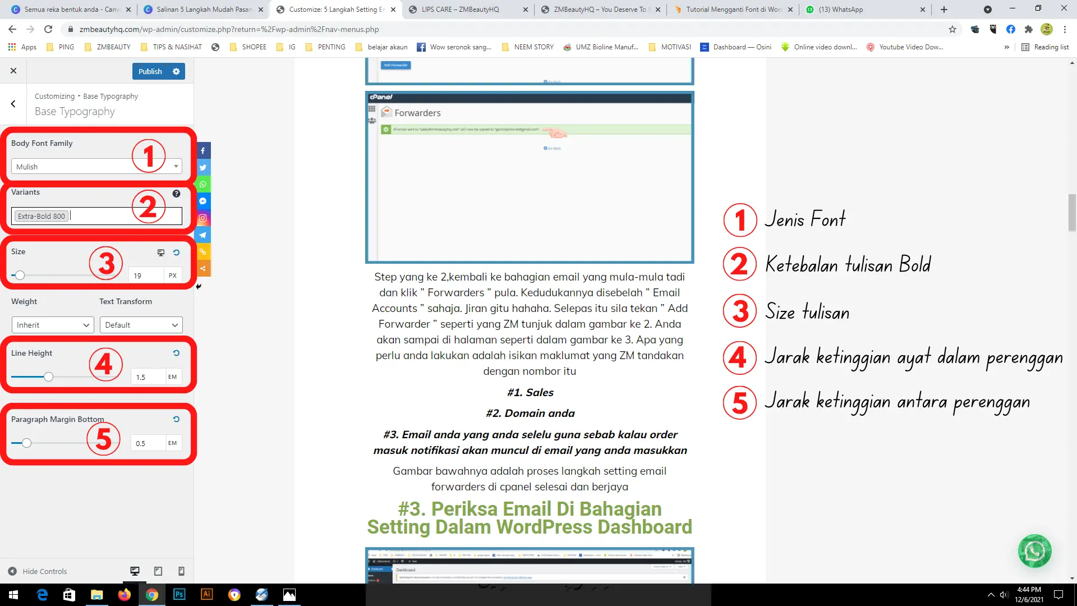This screenshot has height=606, width=1077.
Task: Adjust the Size slider handle
Action: click(x=20, y=276)
